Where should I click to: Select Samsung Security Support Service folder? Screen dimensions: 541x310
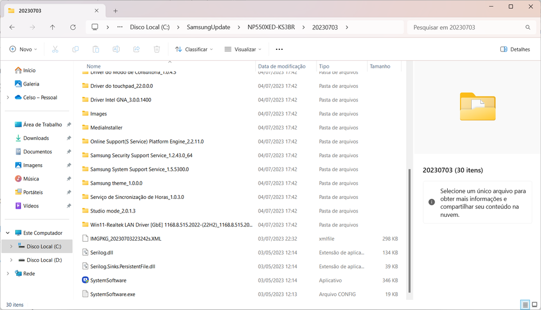point(141,156)
